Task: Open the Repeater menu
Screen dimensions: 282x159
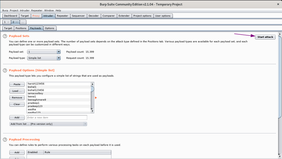Action: 37,11
